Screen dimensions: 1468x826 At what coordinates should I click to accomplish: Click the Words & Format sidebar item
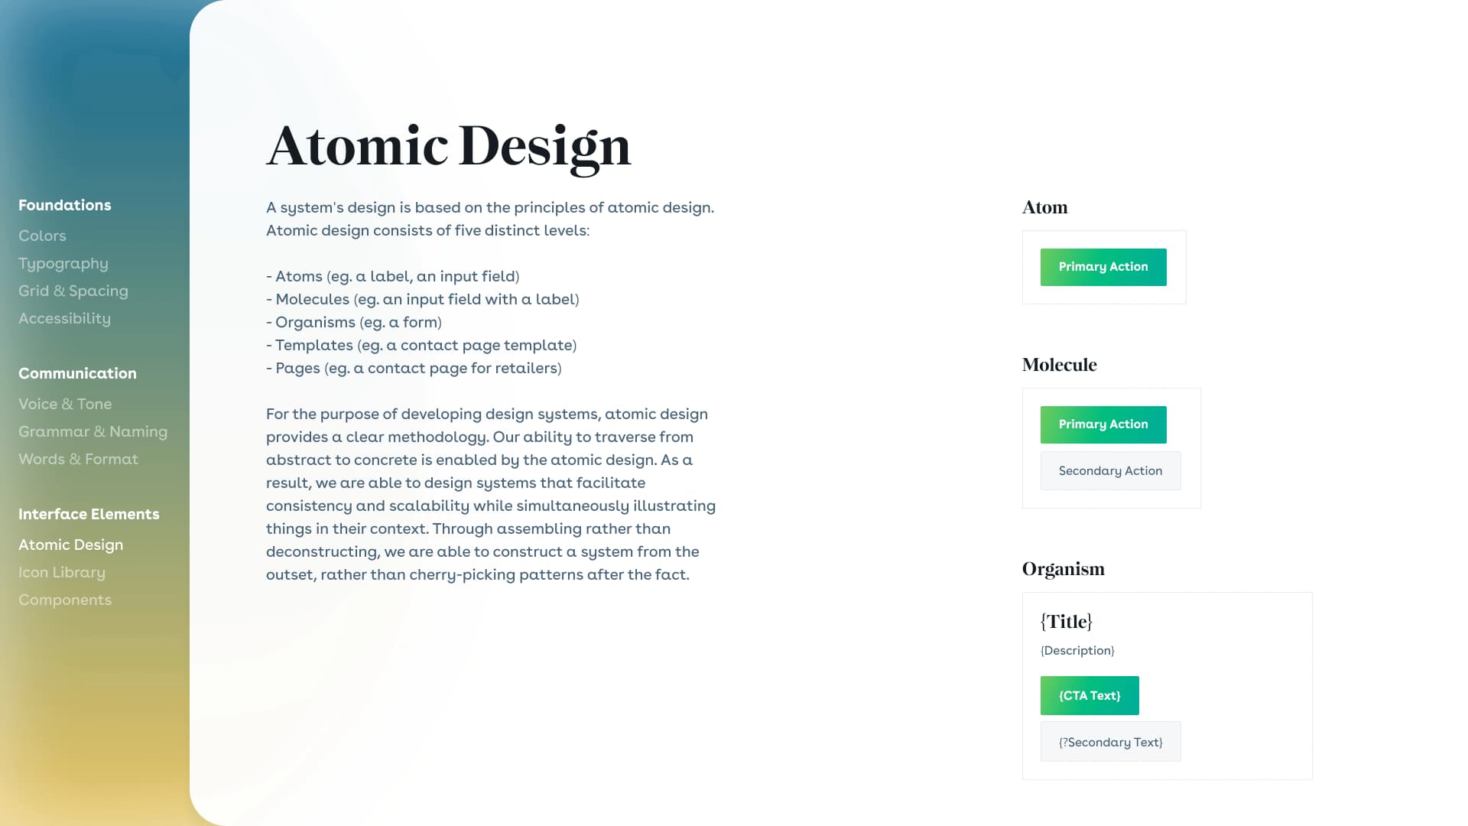coord(78,458)
